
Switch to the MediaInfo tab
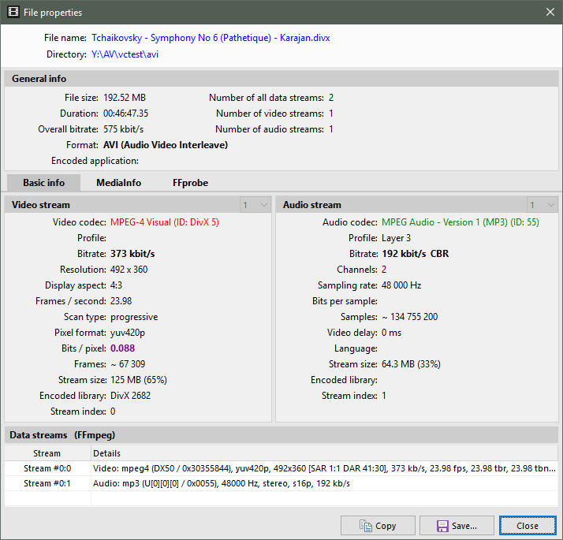(118, 183)
